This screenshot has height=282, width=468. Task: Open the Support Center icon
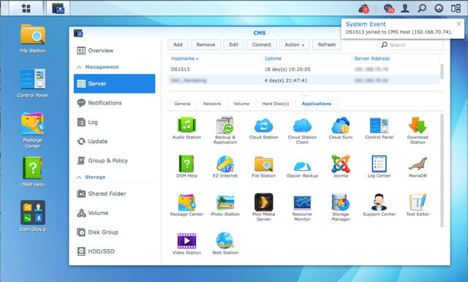(x=379, y=202)
